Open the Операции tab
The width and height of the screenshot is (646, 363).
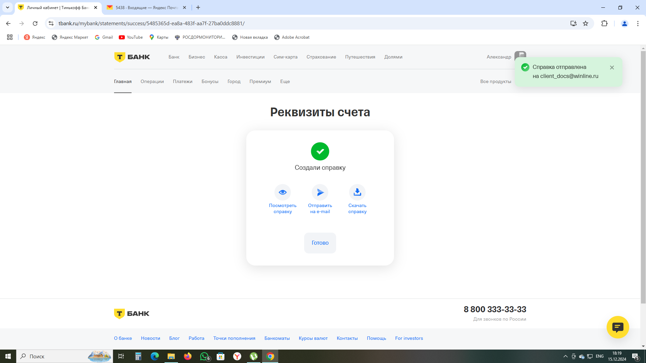point(152,82)
